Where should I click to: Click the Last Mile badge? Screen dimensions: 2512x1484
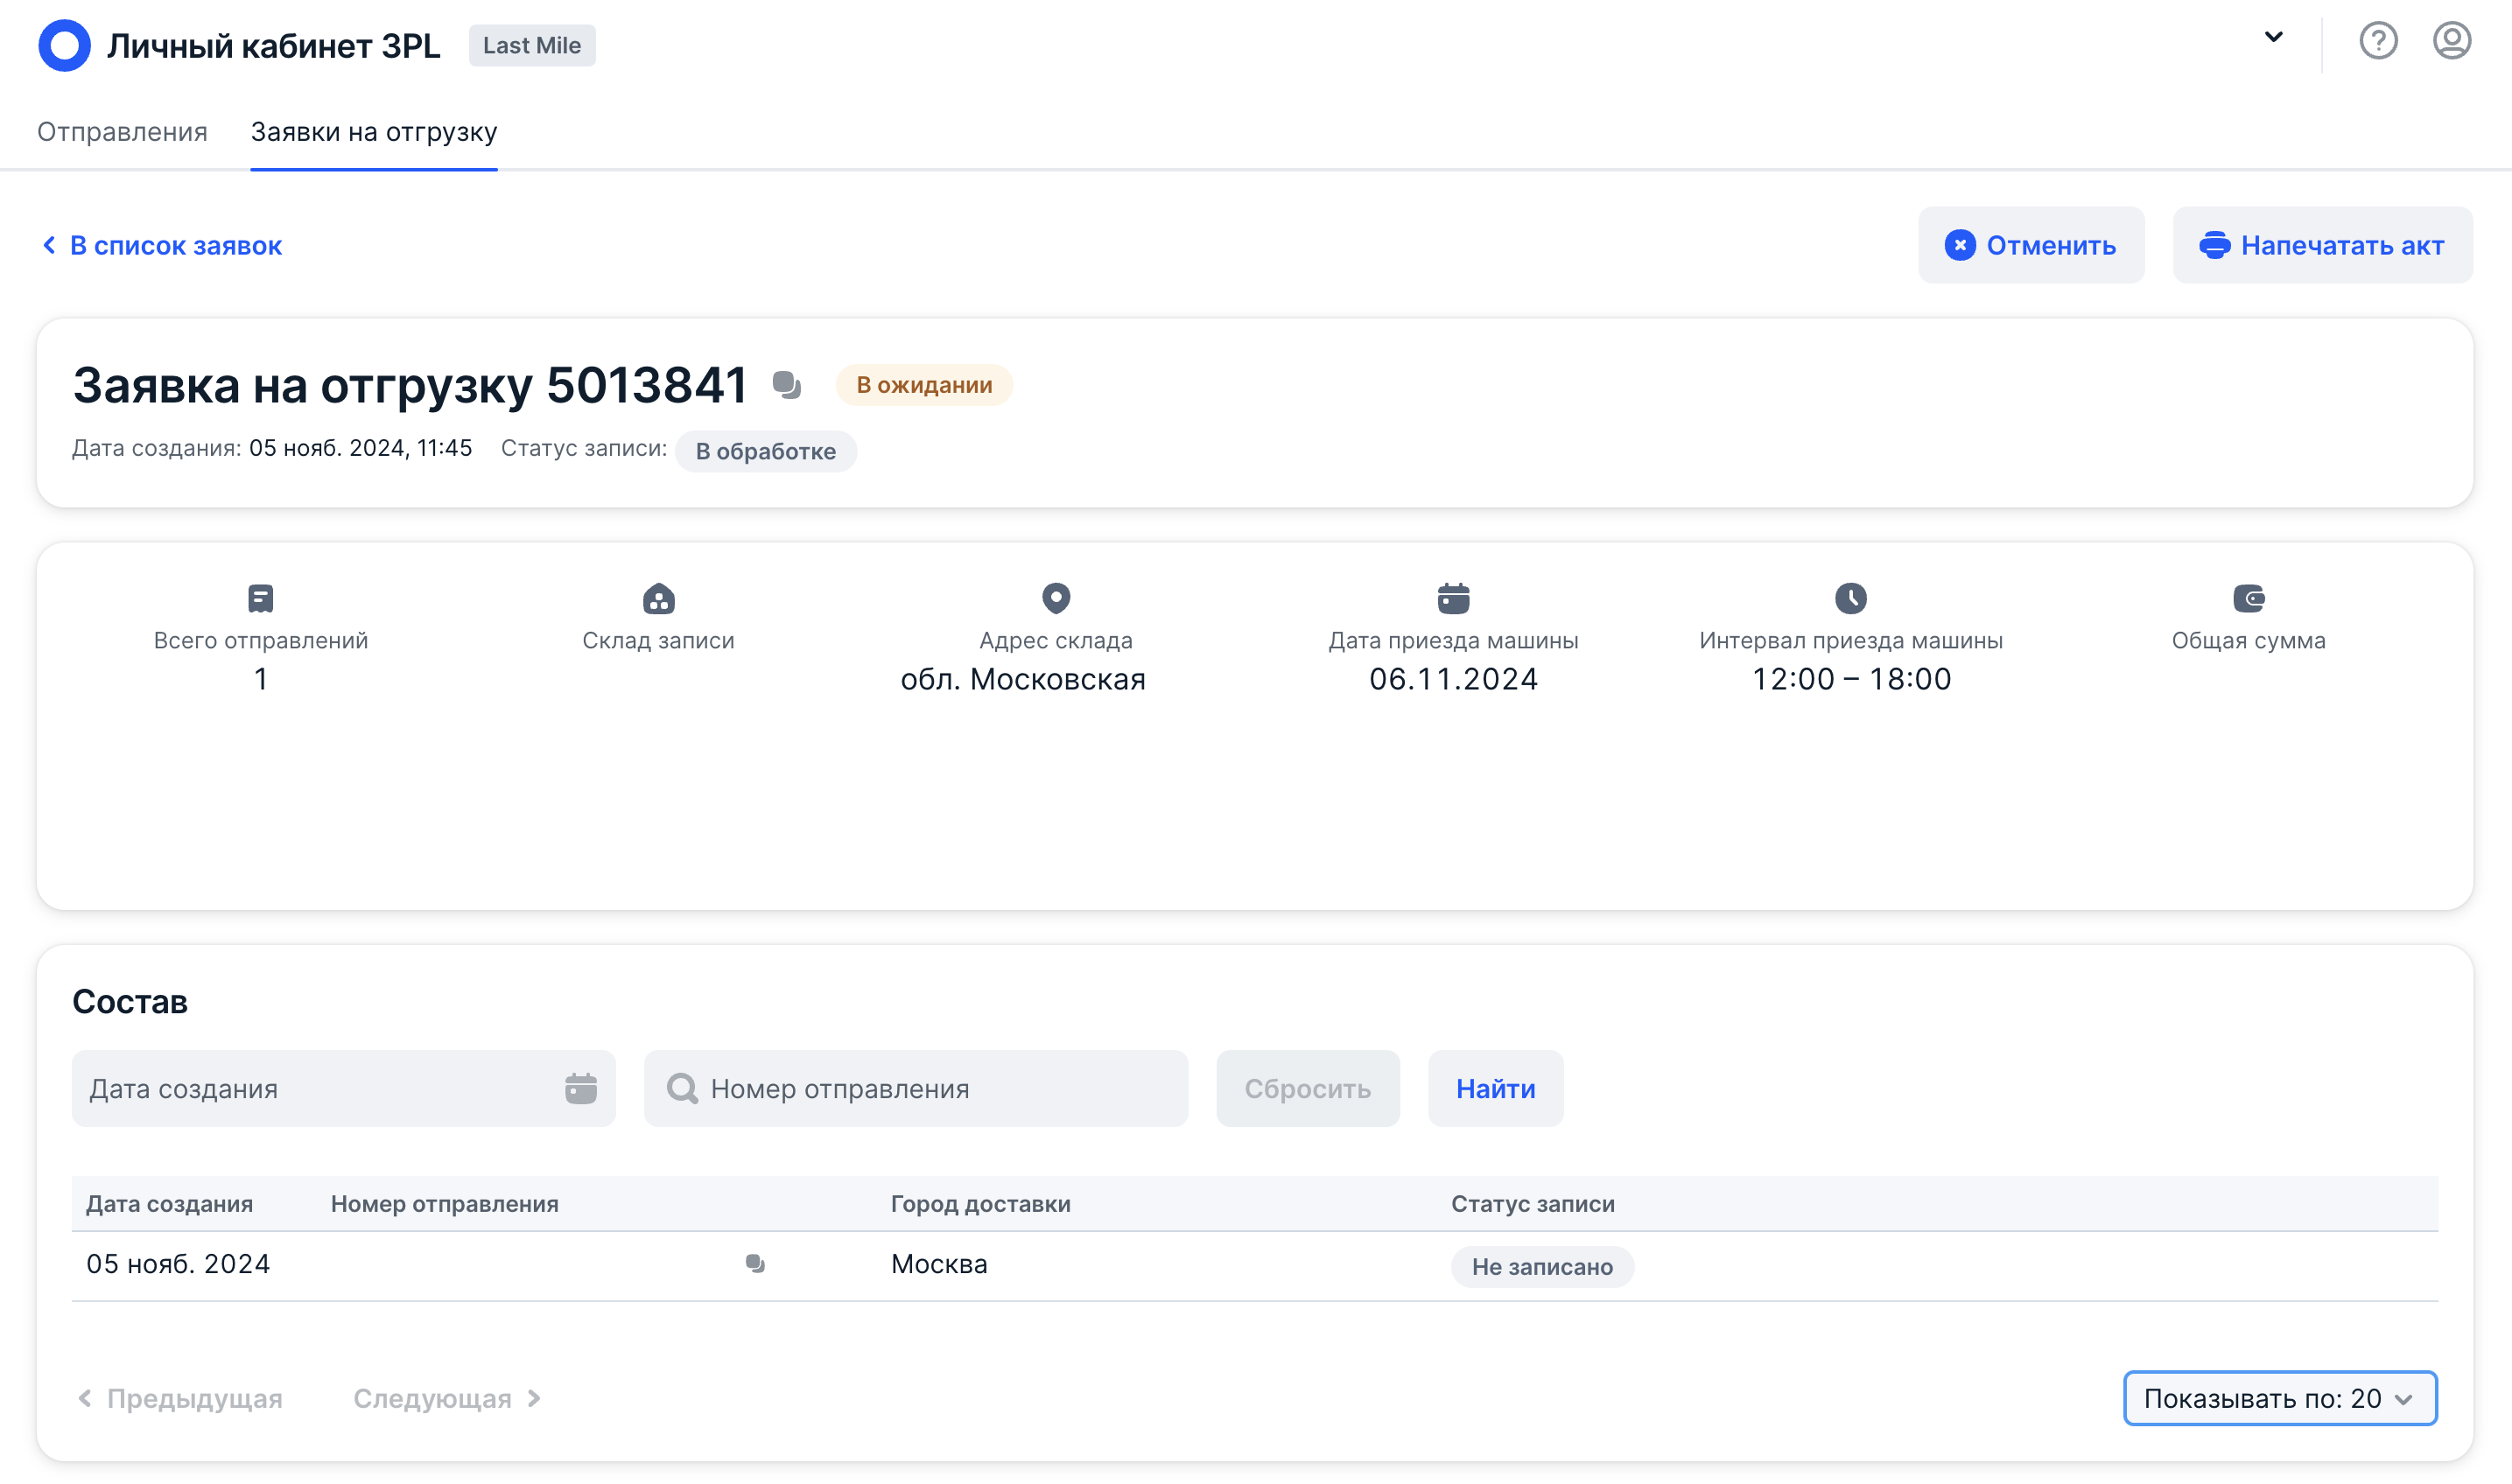coord(532,45)
